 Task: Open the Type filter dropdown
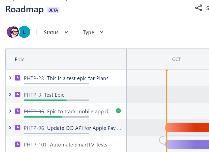click(93, 32)
